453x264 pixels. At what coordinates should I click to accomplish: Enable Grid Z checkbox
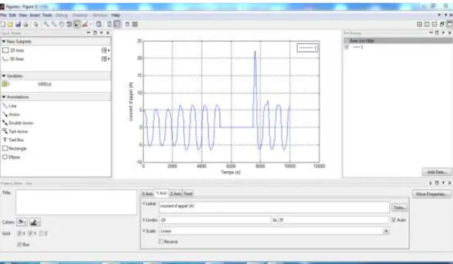[x=41, y=233]
